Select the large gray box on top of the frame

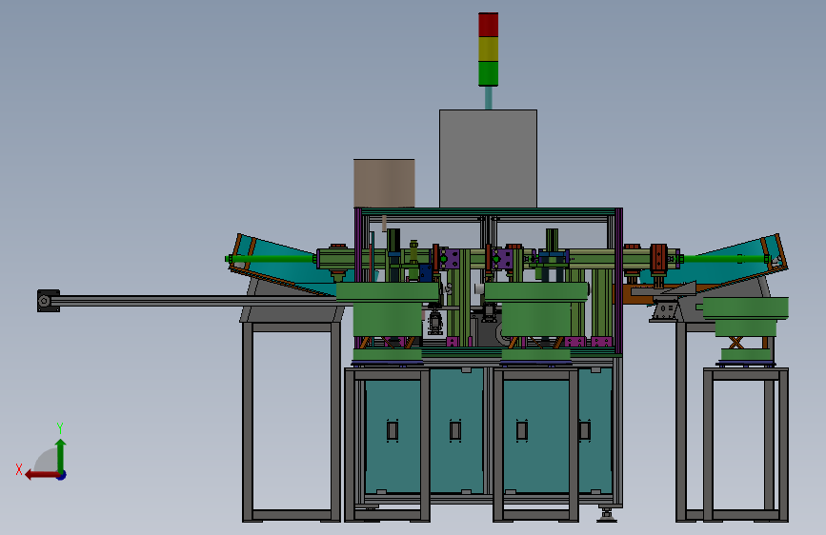(x=489, y=158)
